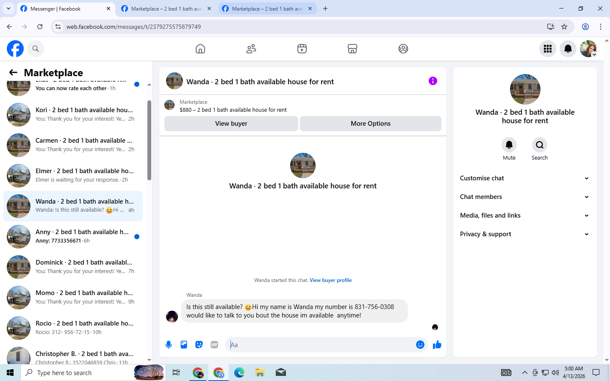Open Facebook search magnifier
The image size is (610, 381).
(36, 49)
